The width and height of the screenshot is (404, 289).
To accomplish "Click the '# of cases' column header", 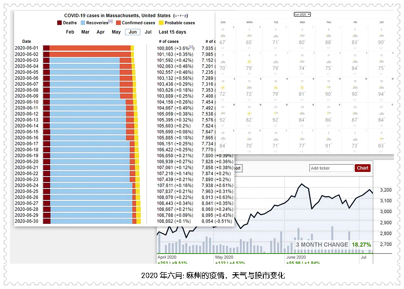I will 169,41.
